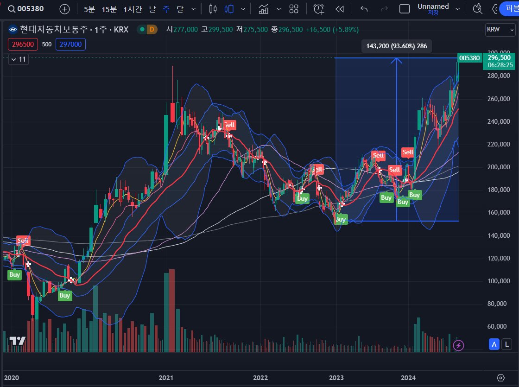
Task: Click the 시277,000 open value
Action: pos(182,30)
